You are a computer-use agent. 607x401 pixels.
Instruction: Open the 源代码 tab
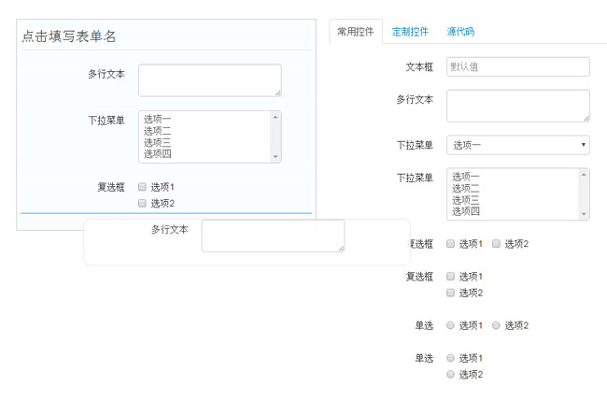pyautogui.click(x=460, y=32)
